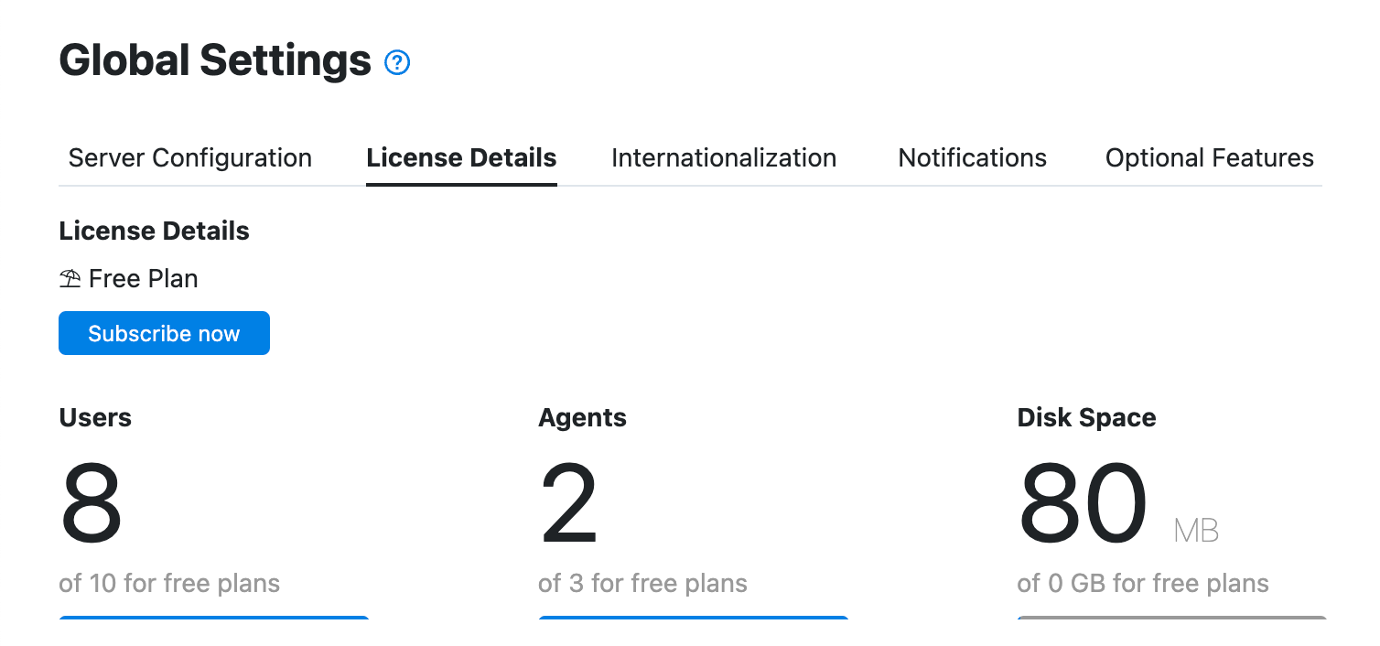Click the License Details section heading
Viewport: 1380px width, 646px height.
tap(154, 231)
